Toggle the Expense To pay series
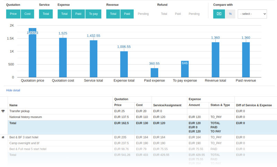Image resolution: width=277 pixels, height=167 pixels. click(x=93, y=14)
